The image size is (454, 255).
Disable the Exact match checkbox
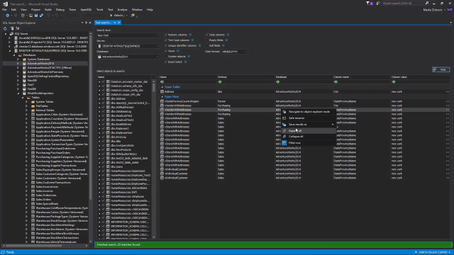(166, 62)
